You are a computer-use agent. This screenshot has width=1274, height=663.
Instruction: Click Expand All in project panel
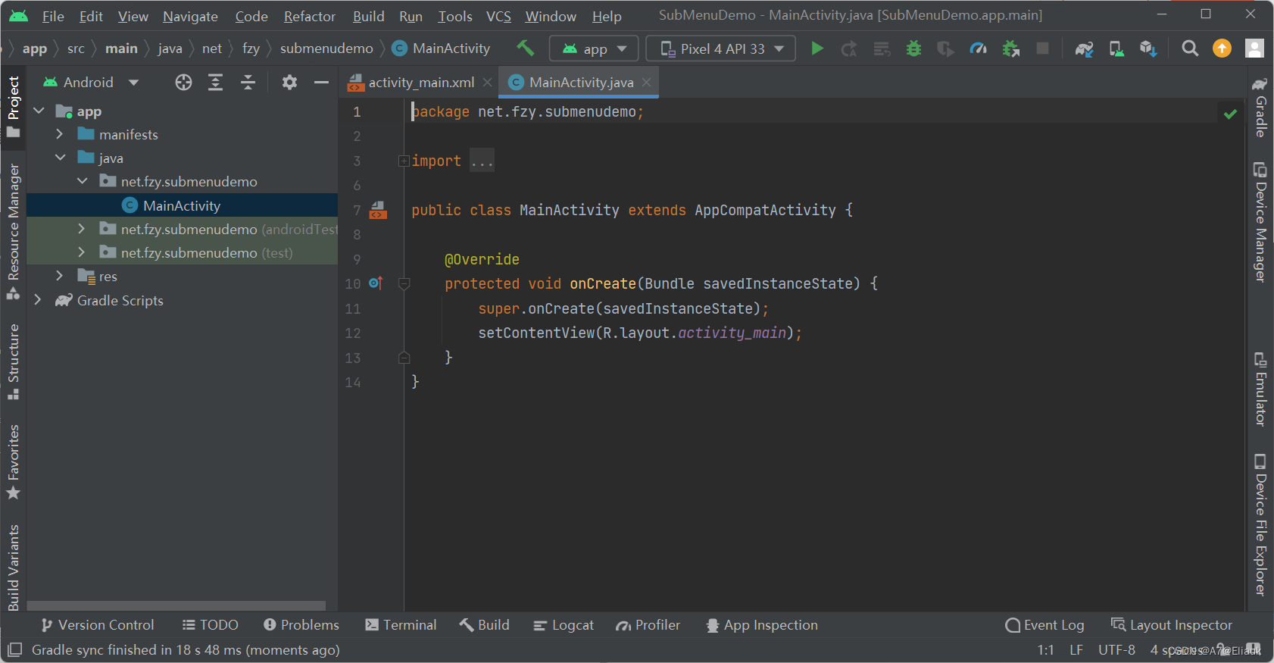click(x=215, y=83)
